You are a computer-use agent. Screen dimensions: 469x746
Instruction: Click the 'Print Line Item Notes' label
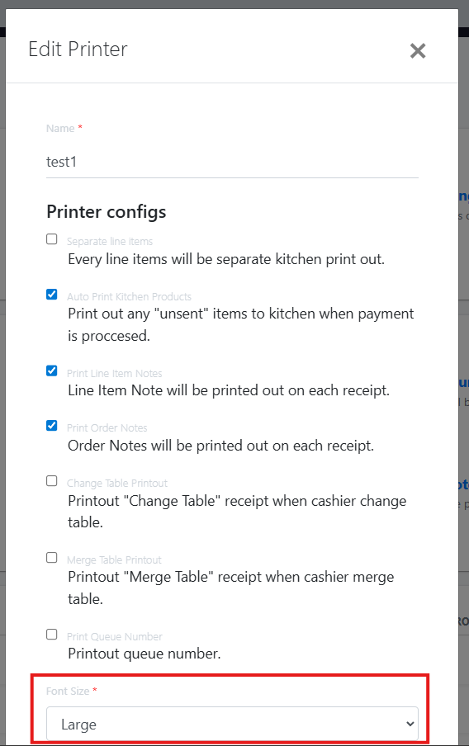pos(114,373)
